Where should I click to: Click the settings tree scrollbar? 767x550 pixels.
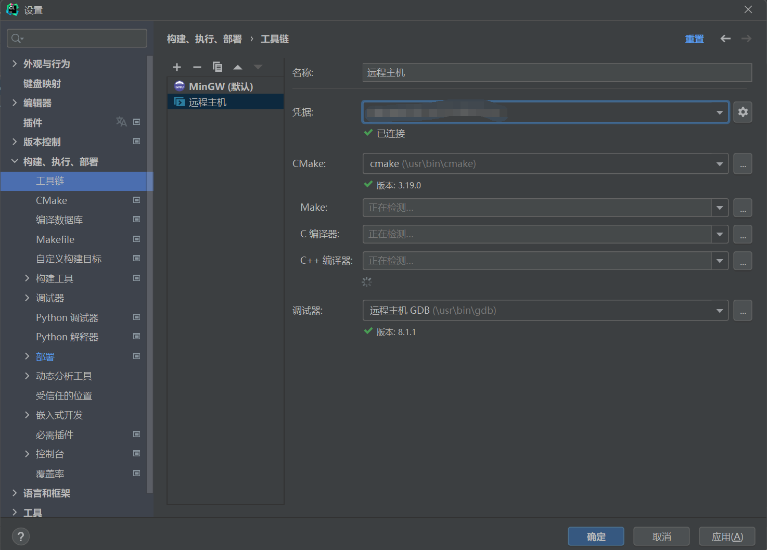click(150, 274)
